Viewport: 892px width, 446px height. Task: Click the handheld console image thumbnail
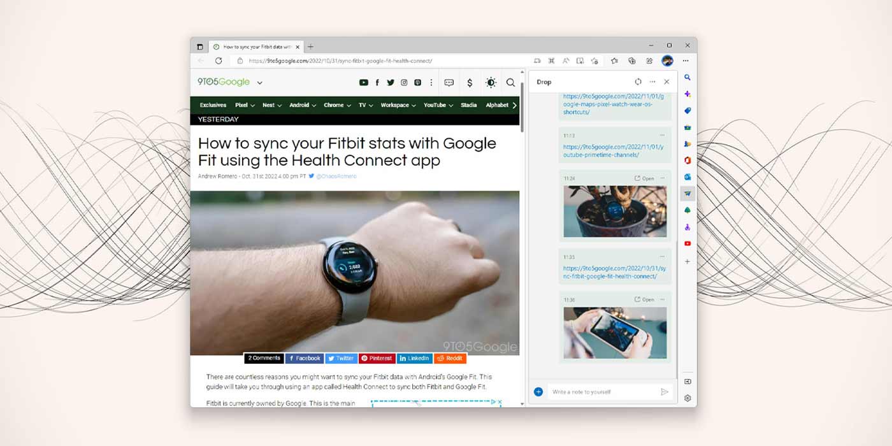coord(615,333)
